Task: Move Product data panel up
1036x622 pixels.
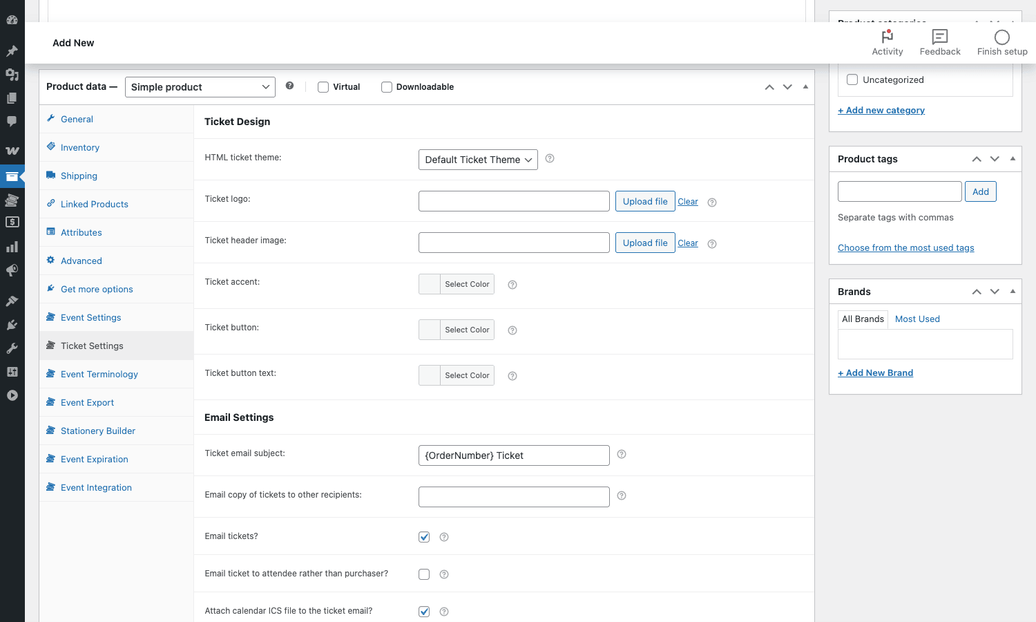Action: [x=769, y=87]
